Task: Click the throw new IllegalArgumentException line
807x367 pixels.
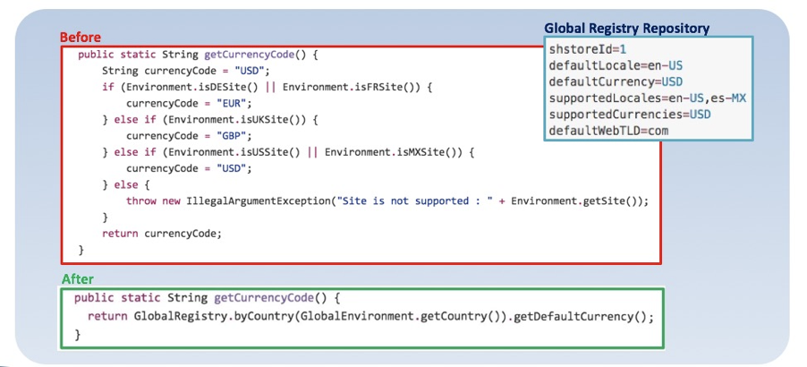Action: point(387,201)
